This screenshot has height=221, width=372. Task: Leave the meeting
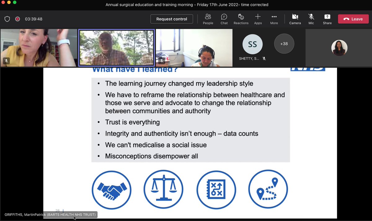(x=353, y=19)
